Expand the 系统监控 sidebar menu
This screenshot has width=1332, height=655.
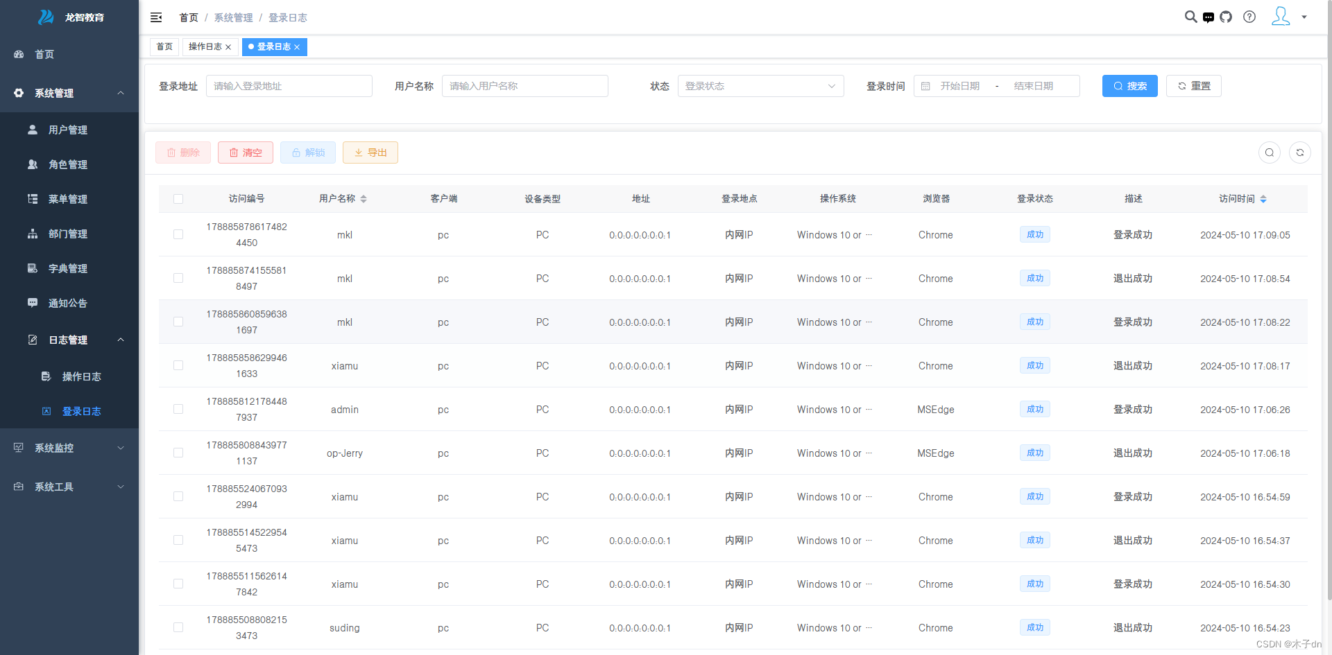click(69, 448)
